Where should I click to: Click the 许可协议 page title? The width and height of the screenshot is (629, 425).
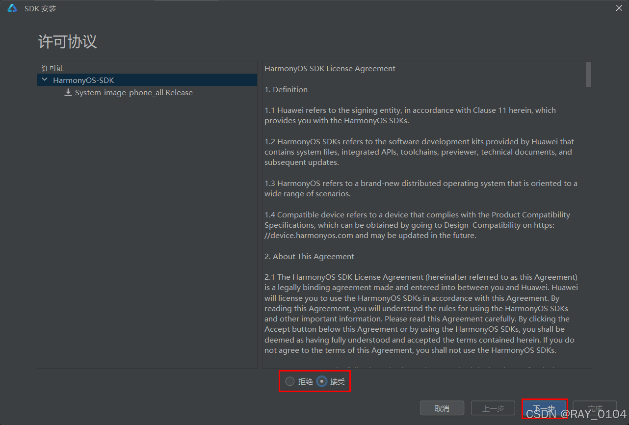68,42
